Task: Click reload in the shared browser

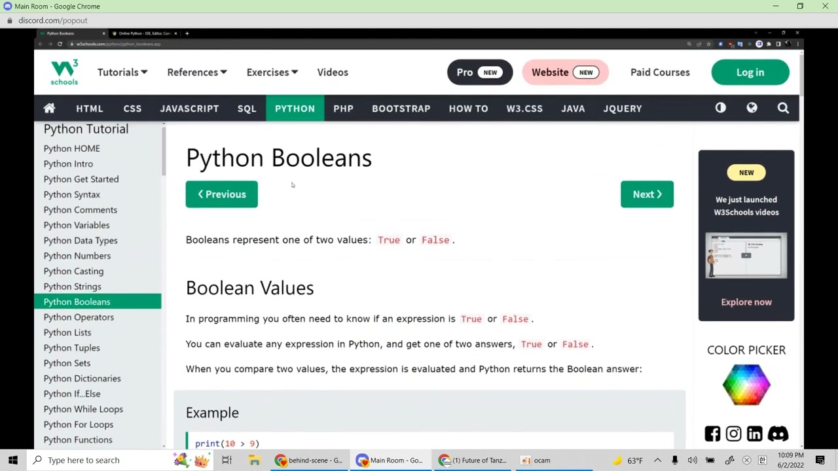Action: (x=60, y=44)
